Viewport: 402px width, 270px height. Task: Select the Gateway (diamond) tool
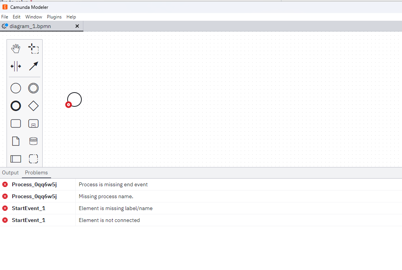point(33,106)
